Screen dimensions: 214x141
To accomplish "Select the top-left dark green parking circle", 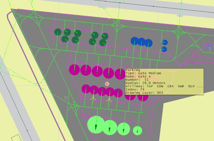I will [x=58, y=32].
